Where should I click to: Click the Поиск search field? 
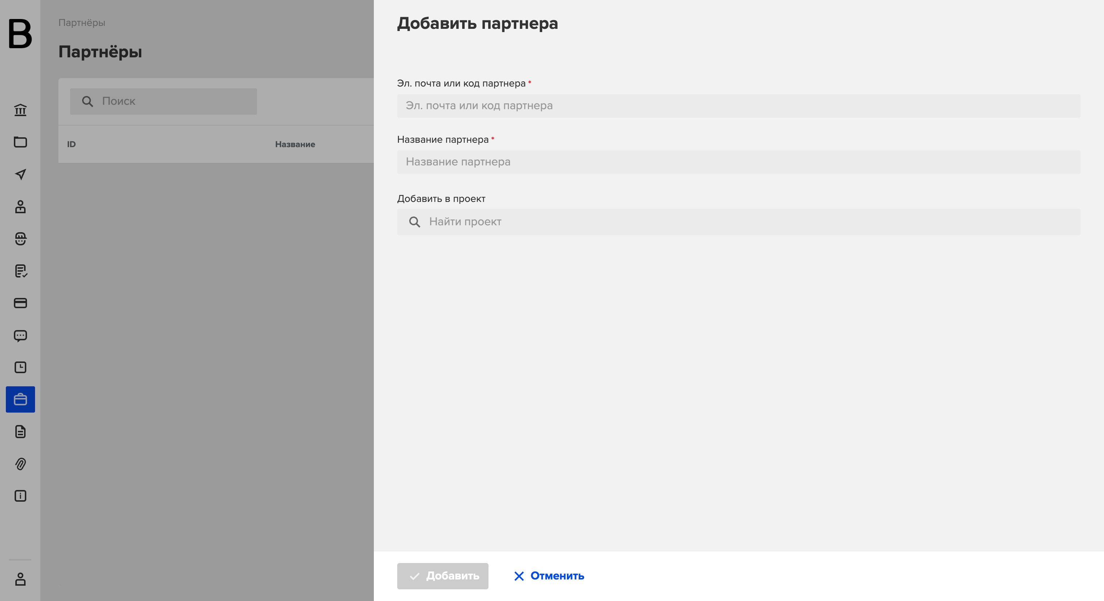click(163, 102)
